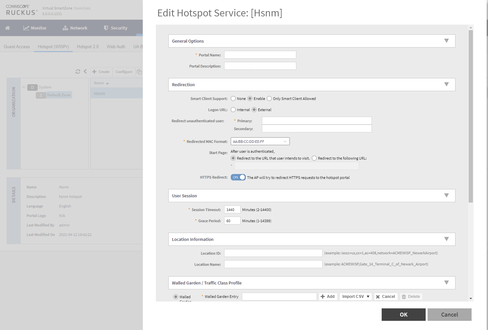Click the Portal Name input field
The height and width of the screenshot is (330, 488).
(x=260, y=55)
